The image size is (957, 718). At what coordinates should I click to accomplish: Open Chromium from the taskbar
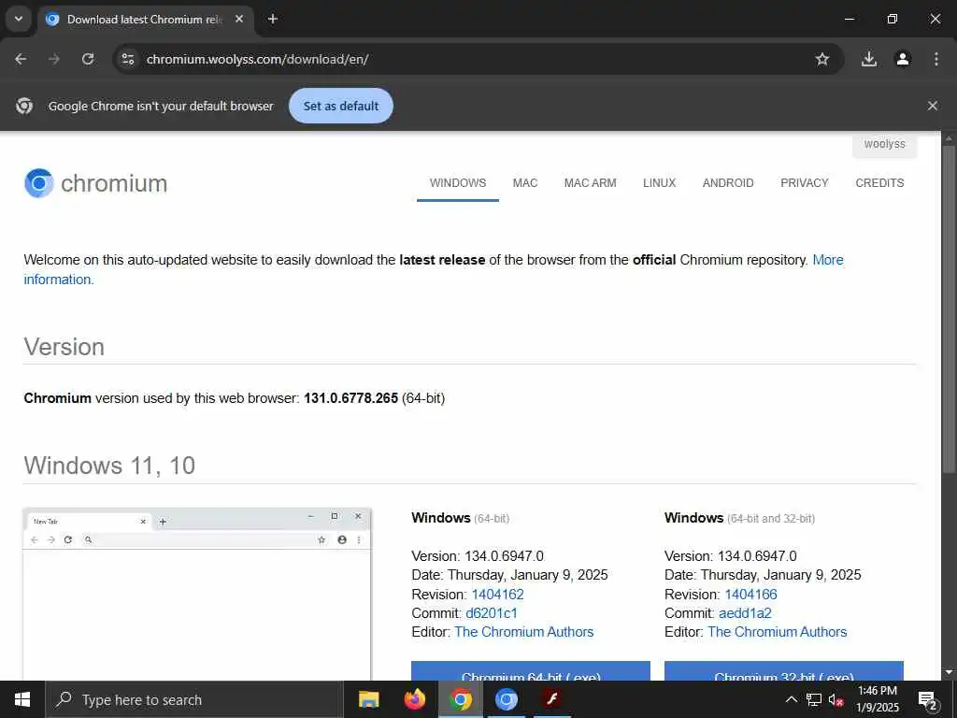coord(506,699)
